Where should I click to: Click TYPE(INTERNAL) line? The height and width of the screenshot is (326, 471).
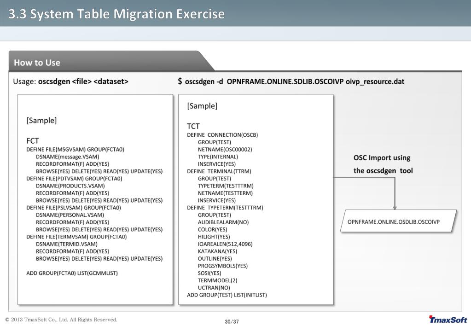click(x=218, y=157)
